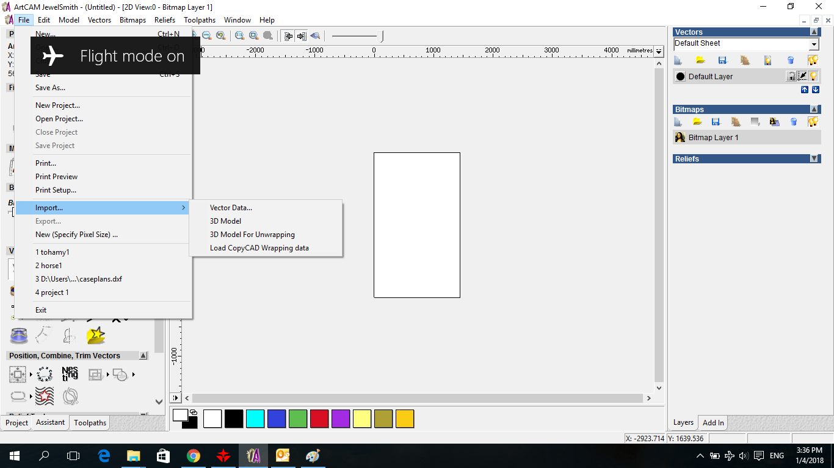Image resolution: width=834 pixels, height=468 pixels.
Task: Click the Centre in Page align tool
Action: [x=18, y=374]
